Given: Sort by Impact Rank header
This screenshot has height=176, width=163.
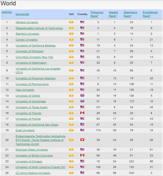Looking at the screenshot, I should (113, 14).
